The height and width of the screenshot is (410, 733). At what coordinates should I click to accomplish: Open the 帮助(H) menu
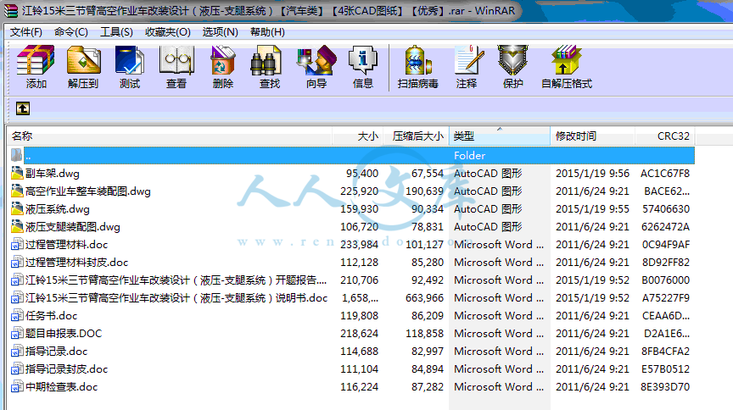(267, 31)
